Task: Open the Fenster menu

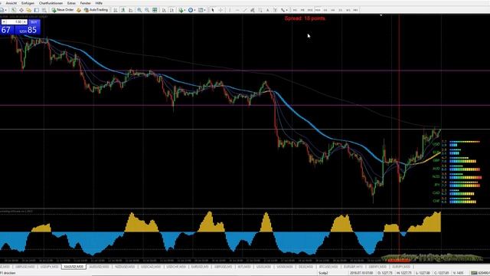Action: tap(85, 3)
